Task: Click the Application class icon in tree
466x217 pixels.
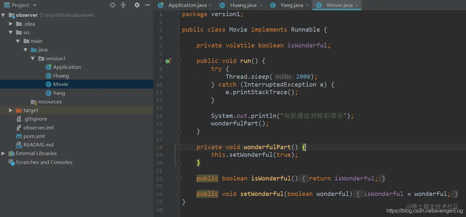Action: click(49, 67)
